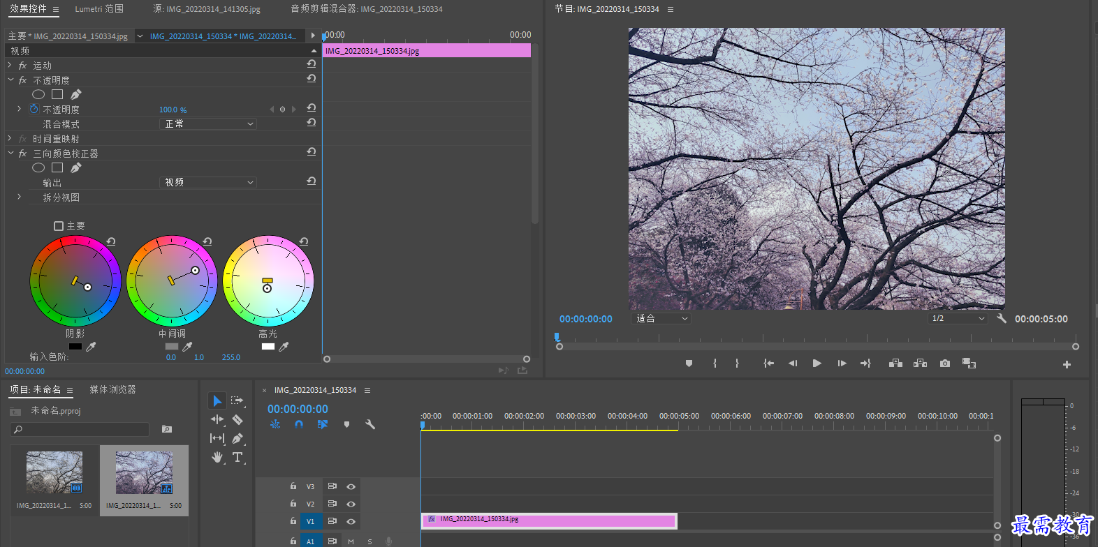
Task: Go to In point
Action: [768, 364]
